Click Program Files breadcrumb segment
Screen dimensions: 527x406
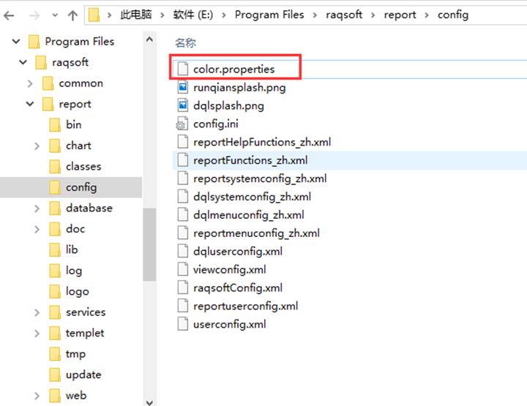(269, 15)
